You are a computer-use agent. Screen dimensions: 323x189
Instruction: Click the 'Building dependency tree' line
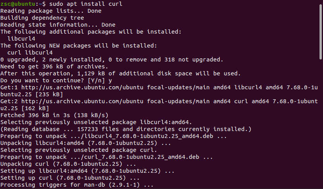pos(42,18)
